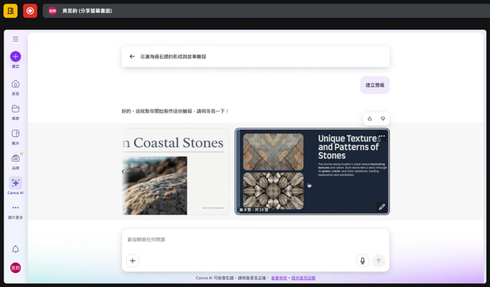Select the Canva AI sparkle icon
The width and height of the screenshot is (490, 287).
point(15,183)
